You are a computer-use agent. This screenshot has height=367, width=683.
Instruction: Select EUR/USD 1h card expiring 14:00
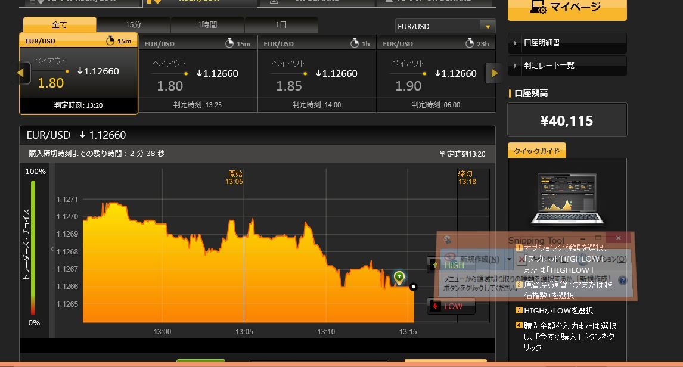(316, 73)
